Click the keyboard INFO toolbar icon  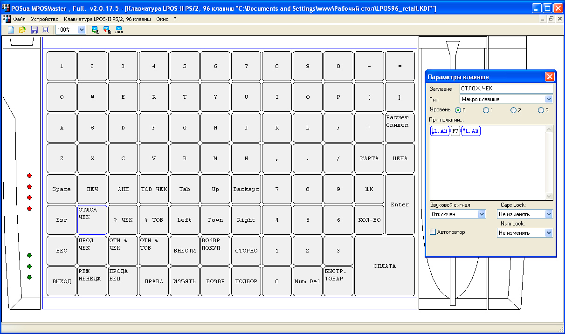(119, 30)
